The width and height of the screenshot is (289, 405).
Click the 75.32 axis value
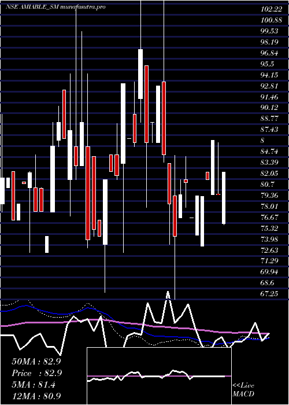[269, 229]
